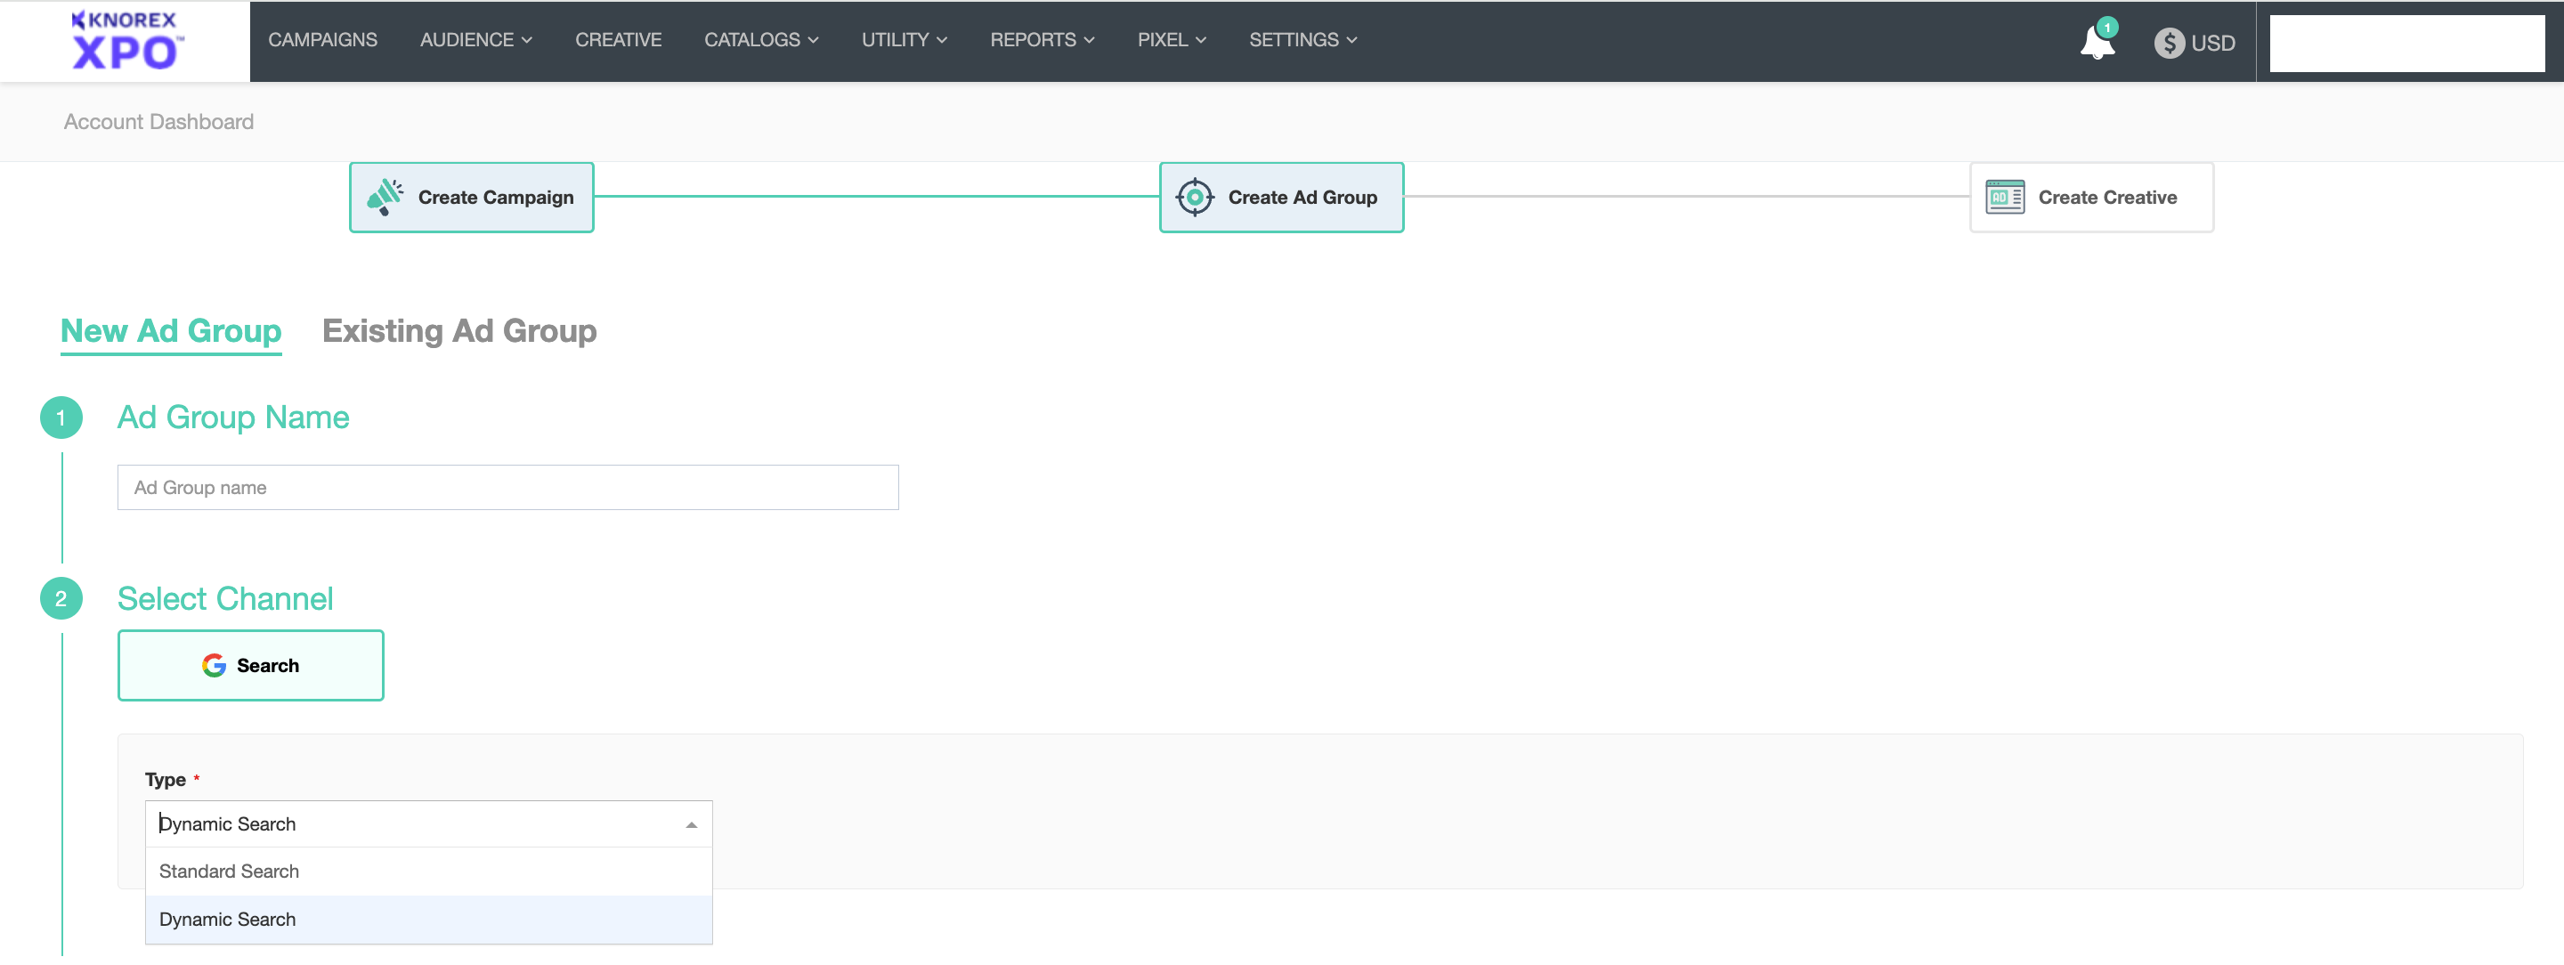The image size is (2564, 965).
Task: Click the USD currency dollar icon
Action: [2169, 43]
